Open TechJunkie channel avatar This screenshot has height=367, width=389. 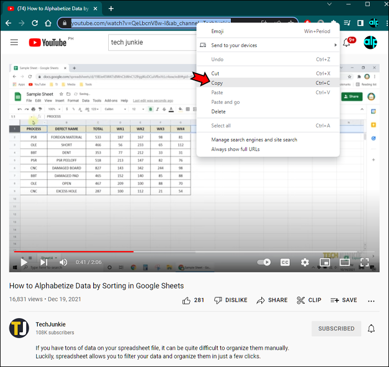(x=19, y=328)
